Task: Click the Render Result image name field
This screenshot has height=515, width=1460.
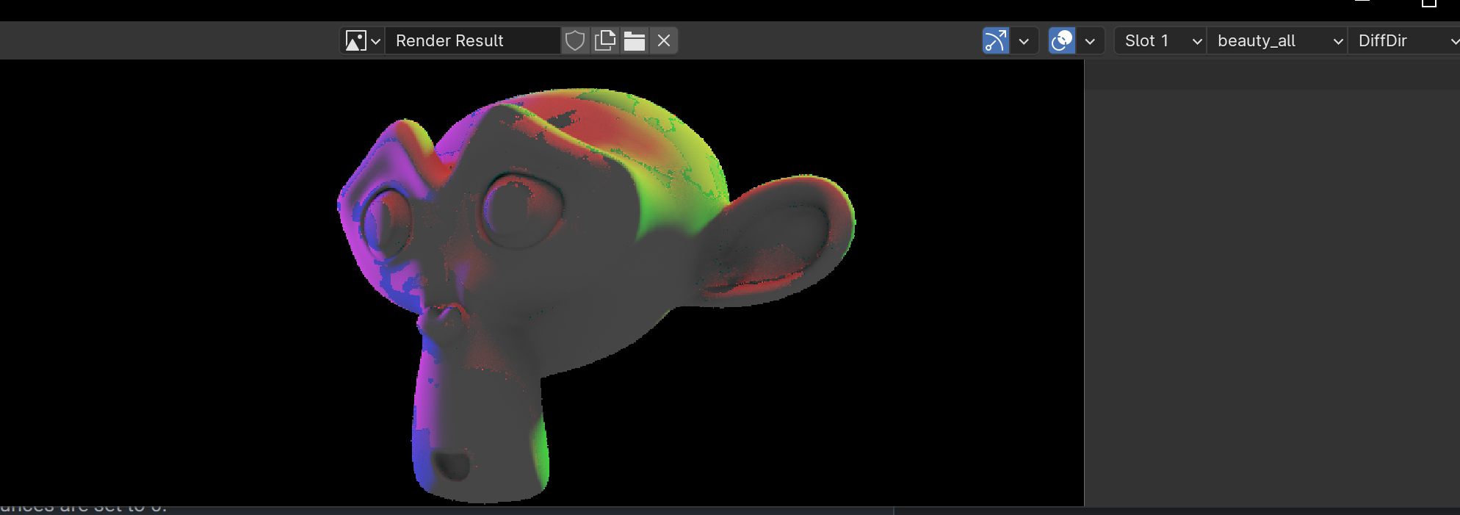Action: pos(473,40)
